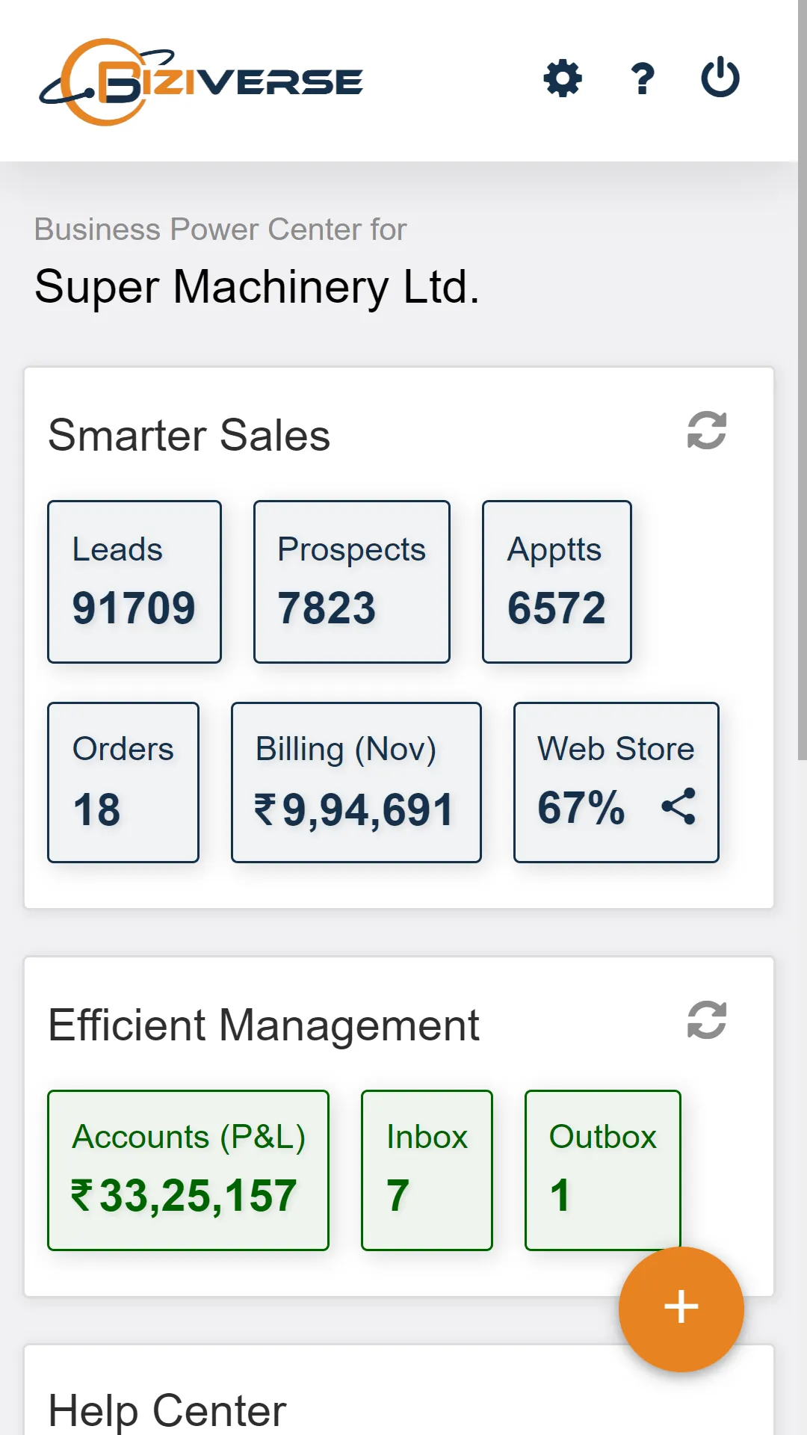The image size is (807, 1435).
Task: Open settings via the gear icon
Action: (x=563, y=78)
